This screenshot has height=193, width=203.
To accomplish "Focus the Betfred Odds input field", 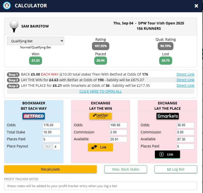I will coord(51,125).
